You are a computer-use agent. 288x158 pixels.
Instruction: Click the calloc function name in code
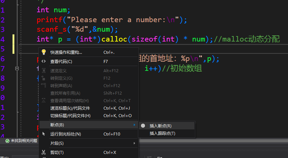[114, 39]
